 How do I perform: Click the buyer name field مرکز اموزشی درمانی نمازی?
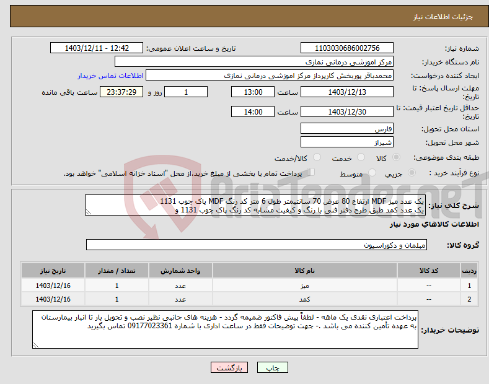pyautogui.click(x=254, y=61)
